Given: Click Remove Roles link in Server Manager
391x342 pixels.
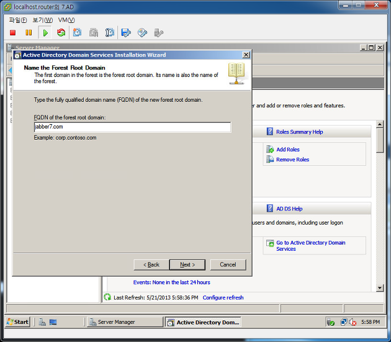Looking at the screenshot, I should 292,160.
